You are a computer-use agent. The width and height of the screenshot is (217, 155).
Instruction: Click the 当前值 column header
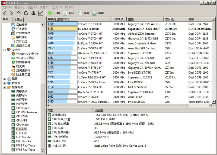138,110
